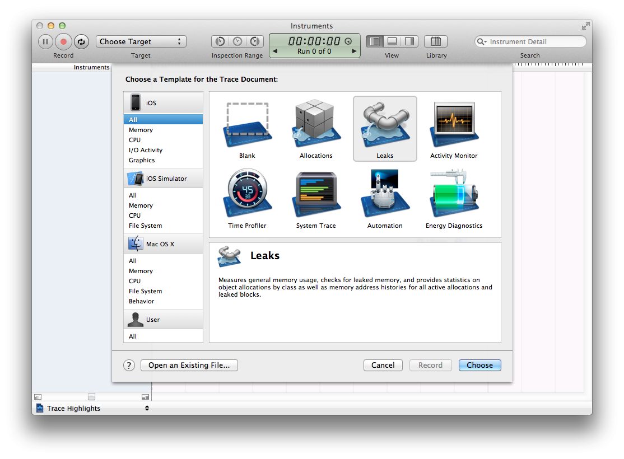Click the bar chart icon at bottom left
Viewport: 624px width, 459px height.
coord(38,397)
